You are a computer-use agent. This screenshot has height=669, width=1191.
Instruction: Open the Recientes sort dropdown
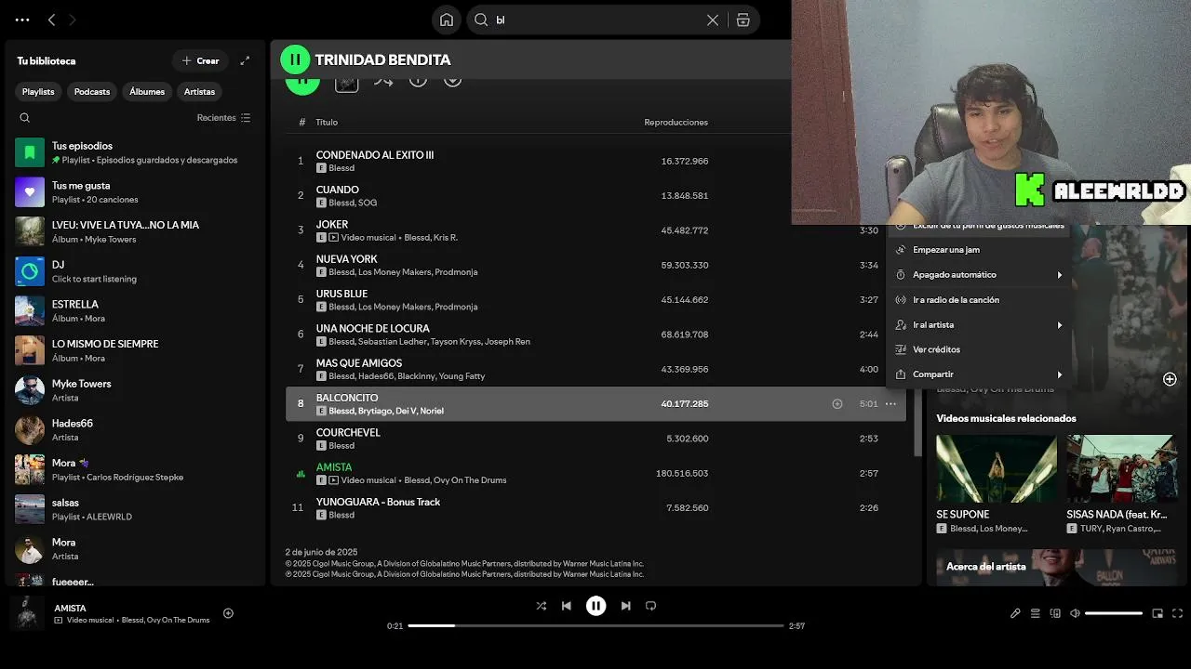click(x=223, y=118)
